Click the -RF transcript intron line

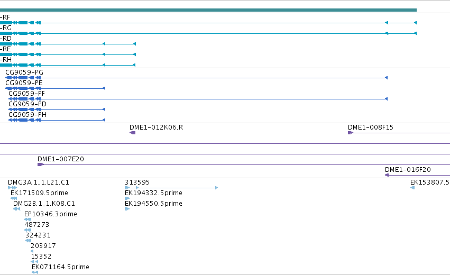213,23
